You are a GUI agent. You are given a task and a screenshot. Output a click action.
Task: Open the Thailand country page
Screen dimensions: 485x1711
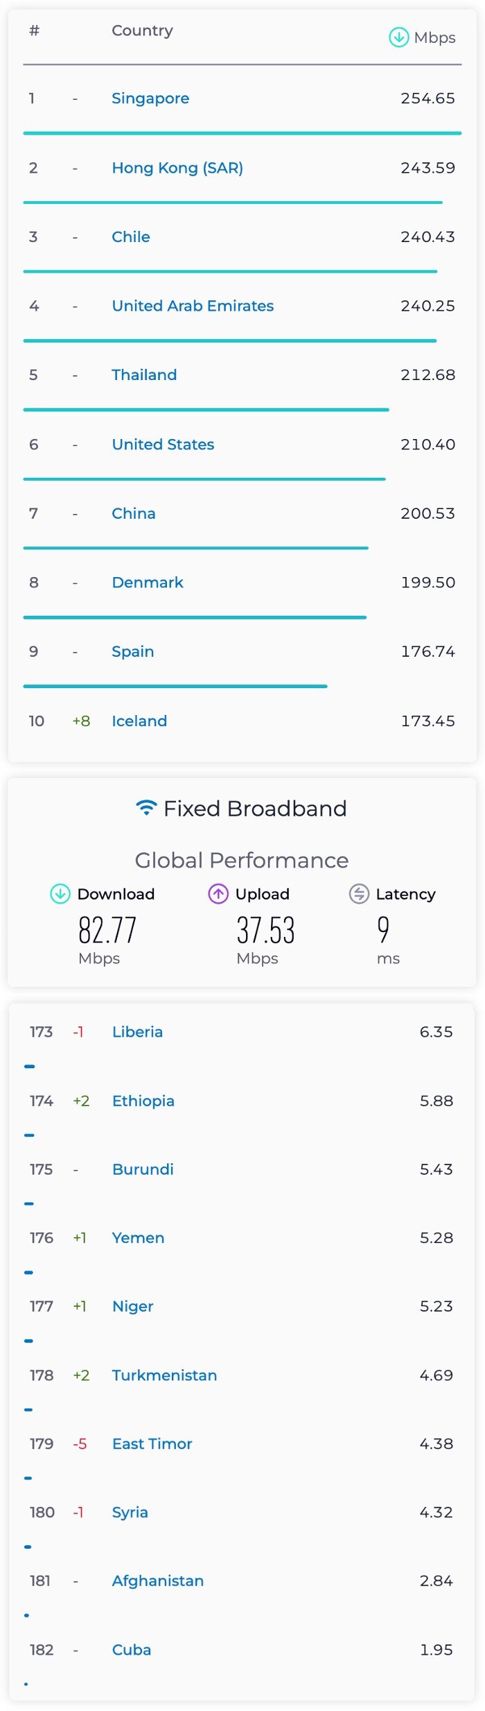[144, 375]
